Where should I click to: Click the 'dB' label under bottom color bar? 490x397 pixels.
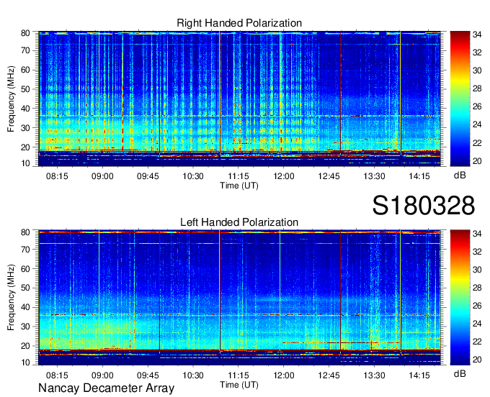(x=460, y=374)
